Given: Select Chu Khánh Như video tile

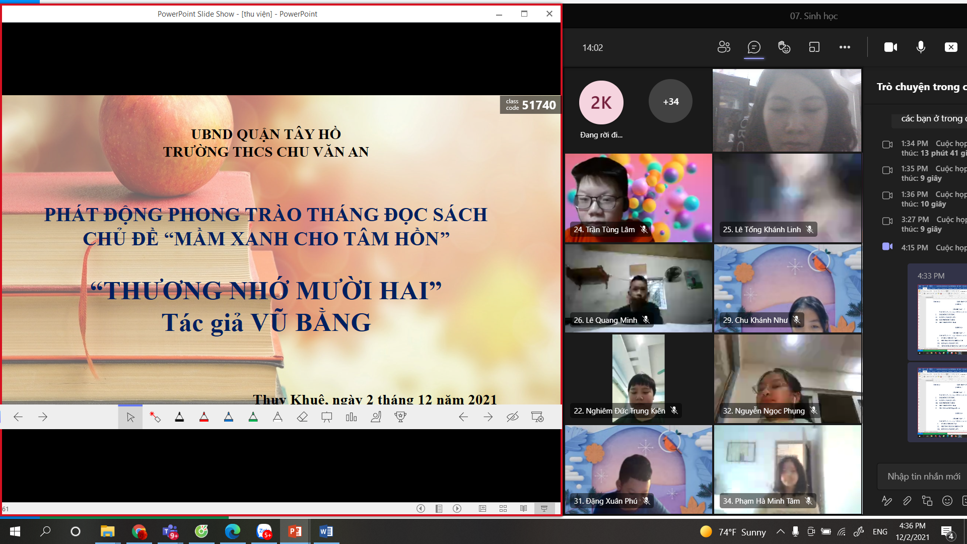Looking at the screenshot, I should tap(787, 288).
